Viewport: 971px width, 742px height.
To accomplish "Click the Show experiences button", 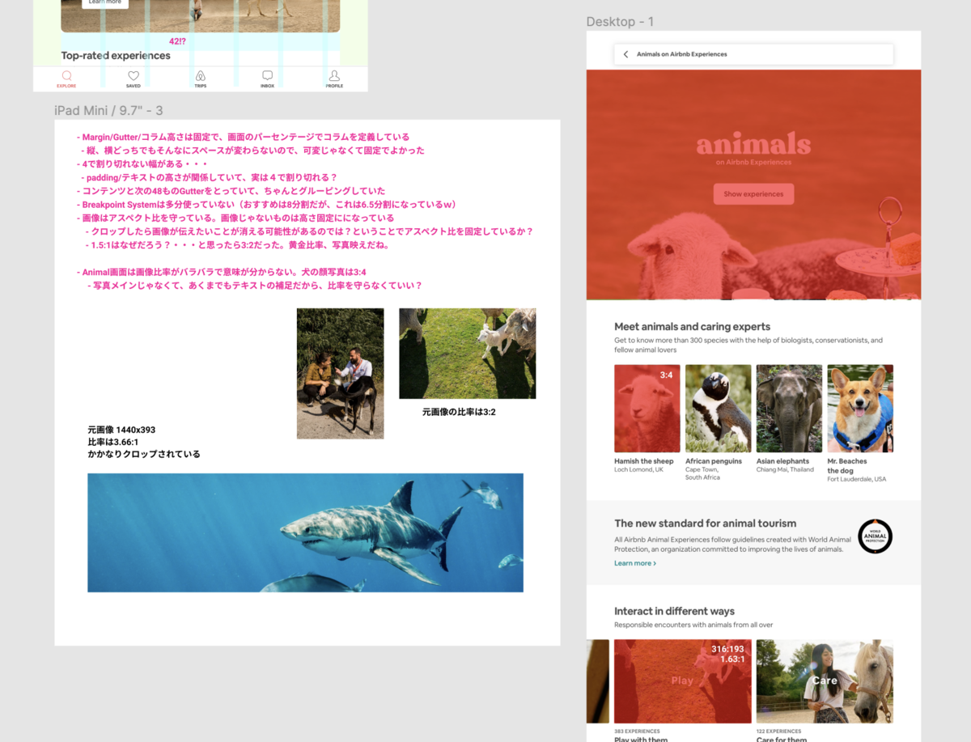I will pyautogui.click(x=753, y=194).
